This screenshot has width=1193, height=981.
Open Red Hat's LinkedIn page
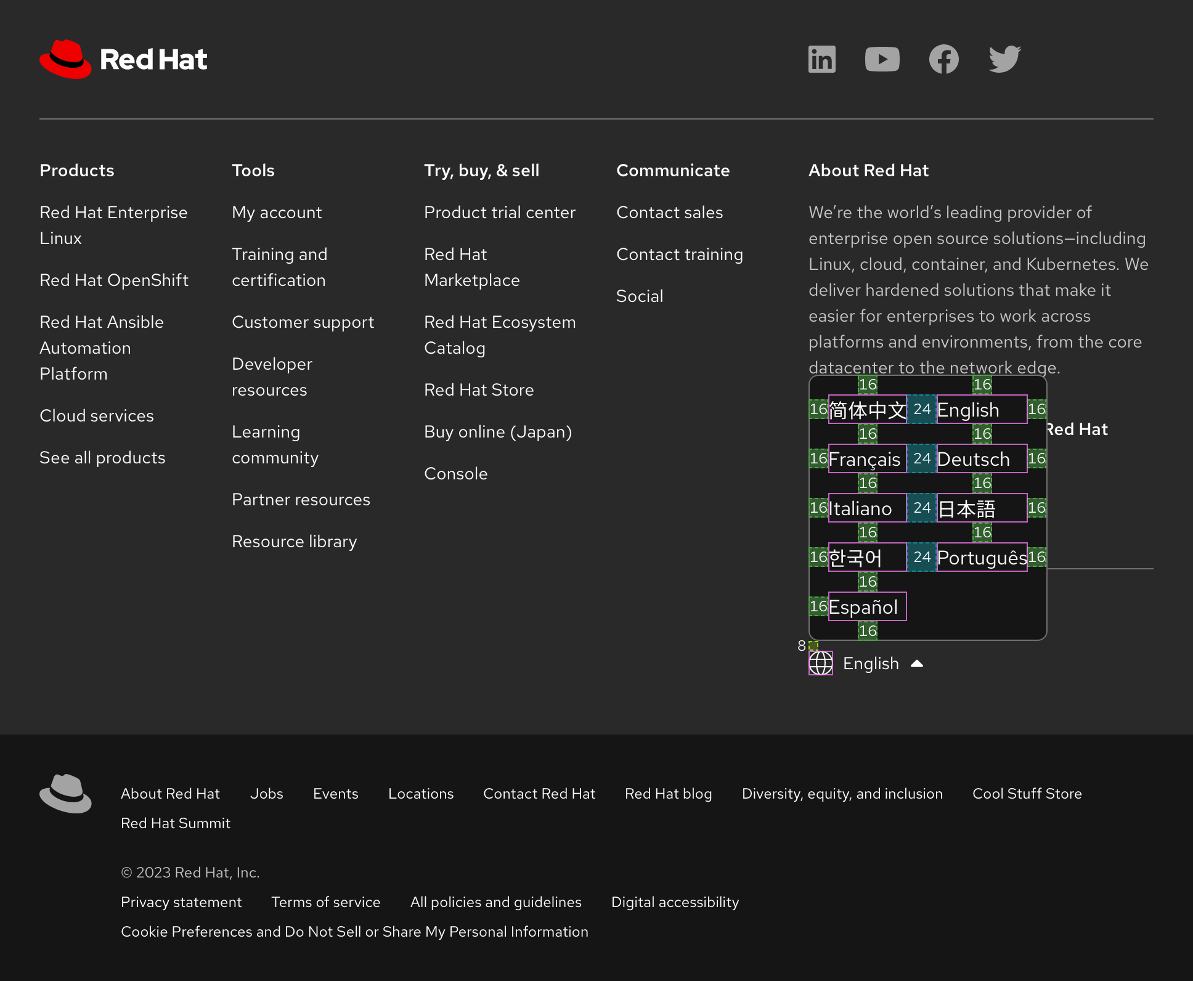pyautogui.click(x=821, y=59)
